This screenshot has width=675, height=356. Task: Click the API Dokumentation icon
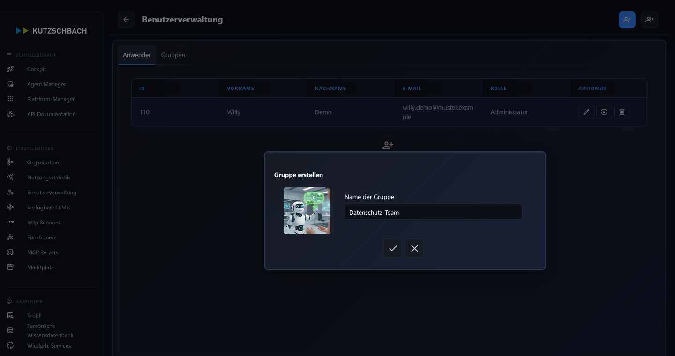coord(10,114)
